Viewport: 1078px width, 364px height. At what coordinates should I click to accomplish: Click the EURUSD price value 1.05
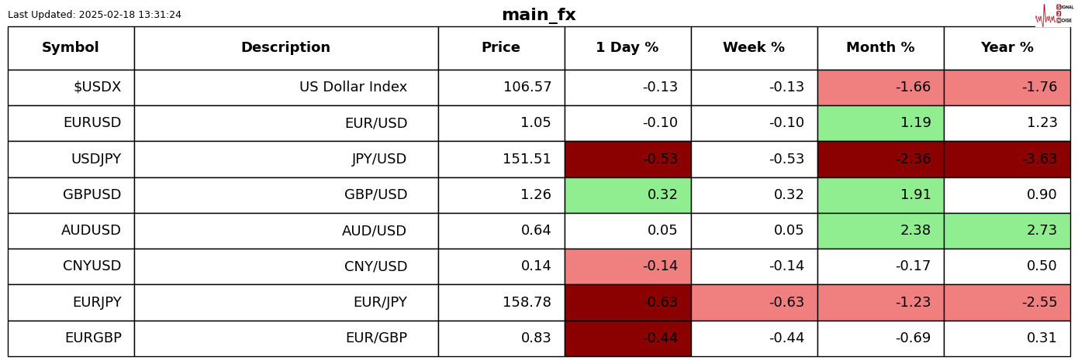(x=536, y=123)
